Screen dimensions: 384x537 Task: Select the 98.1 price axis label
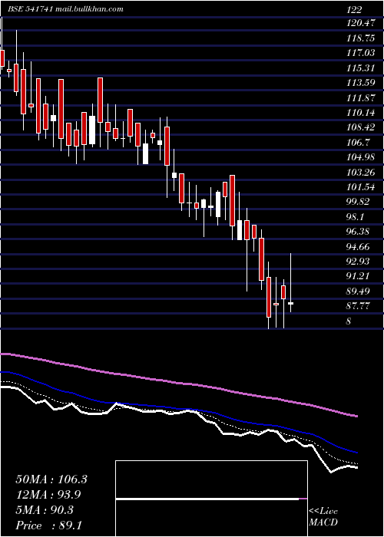356,216
